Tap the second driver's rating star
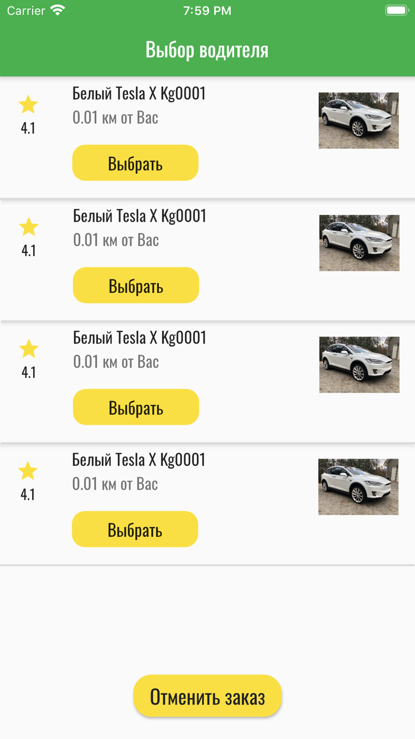 coord(28,228)
